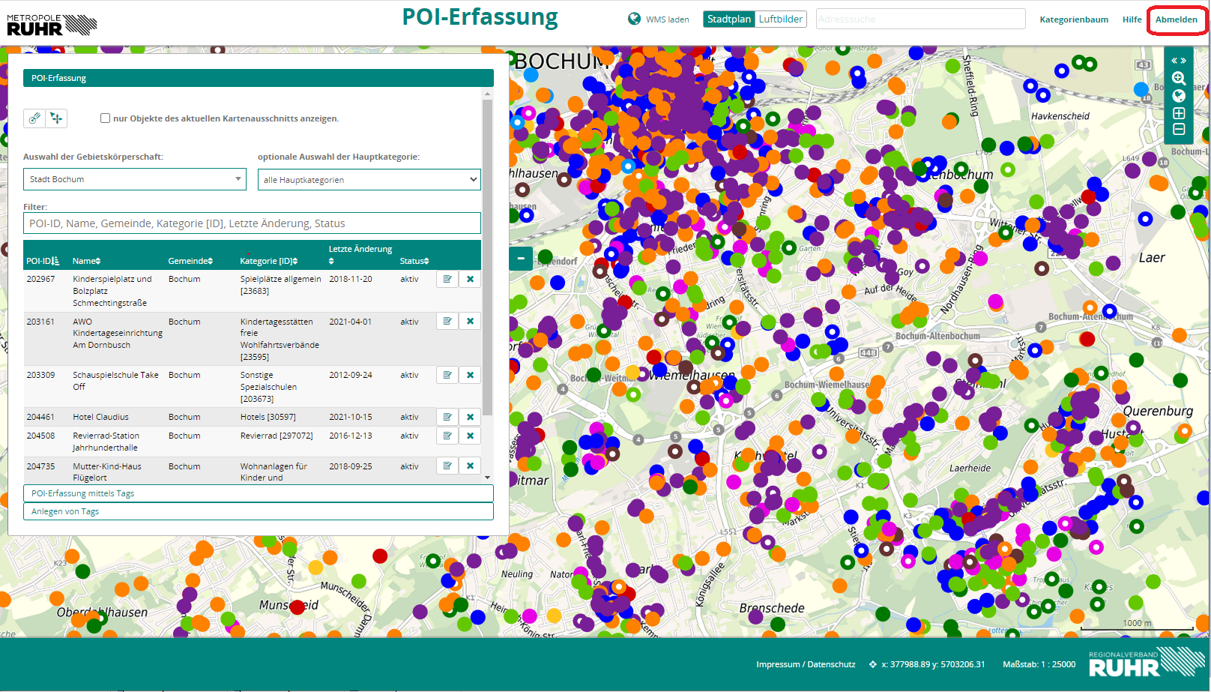The height and width of the screenshot is (692, 1211).
Task: Click the Metropole Ruhr logo
Action: point(52,25)
